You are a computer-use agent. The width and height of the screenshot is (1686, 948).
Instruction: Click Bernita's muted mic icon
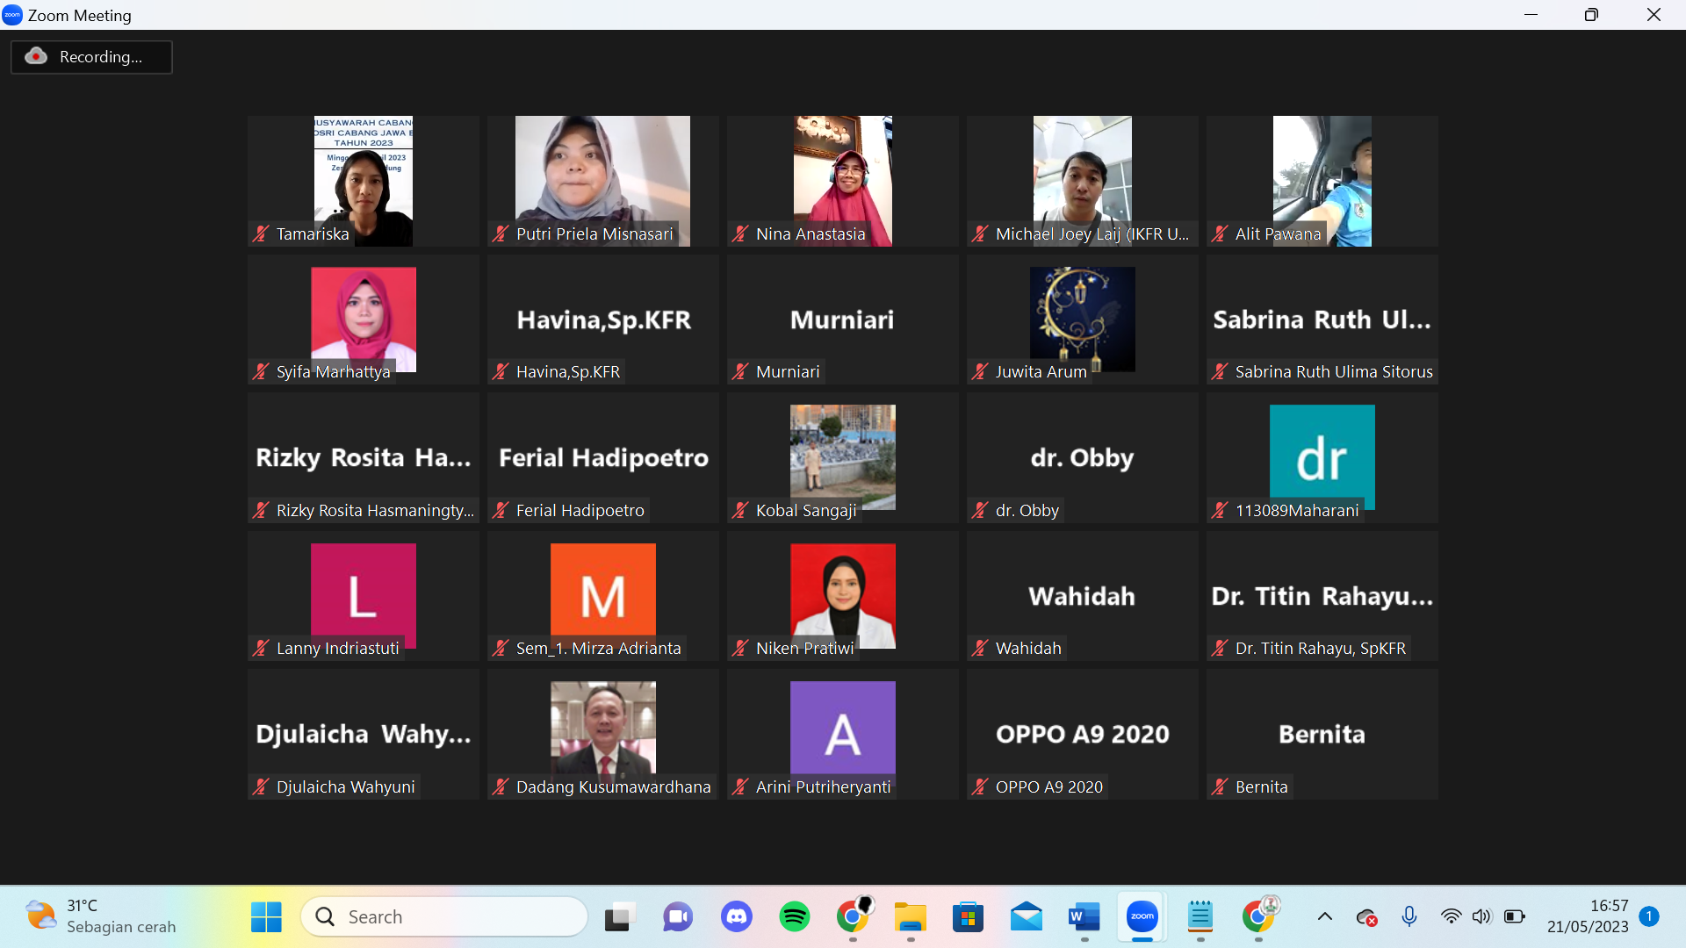1220,786
